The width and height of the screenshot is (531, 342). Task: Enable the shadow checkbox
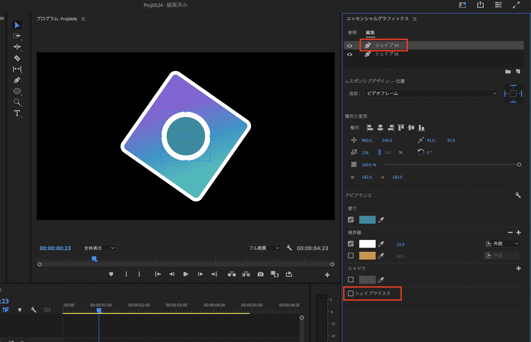tap(351, 280)
